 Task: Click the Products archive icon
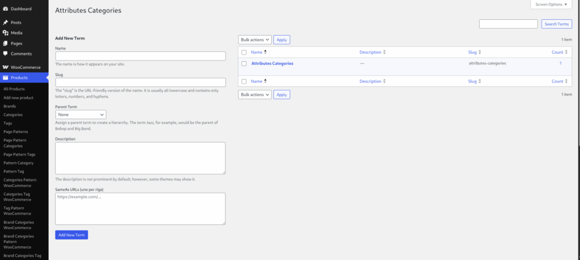point(6,77)
